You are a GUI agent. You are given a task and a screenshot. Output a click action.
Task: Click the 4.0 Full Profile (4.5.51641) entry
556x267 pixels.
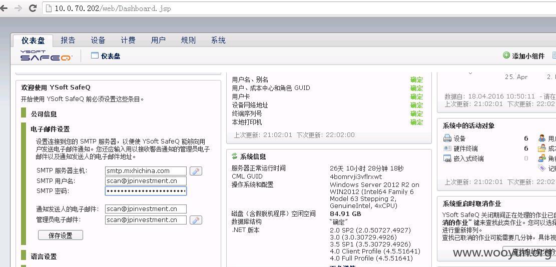click(371, 258)
